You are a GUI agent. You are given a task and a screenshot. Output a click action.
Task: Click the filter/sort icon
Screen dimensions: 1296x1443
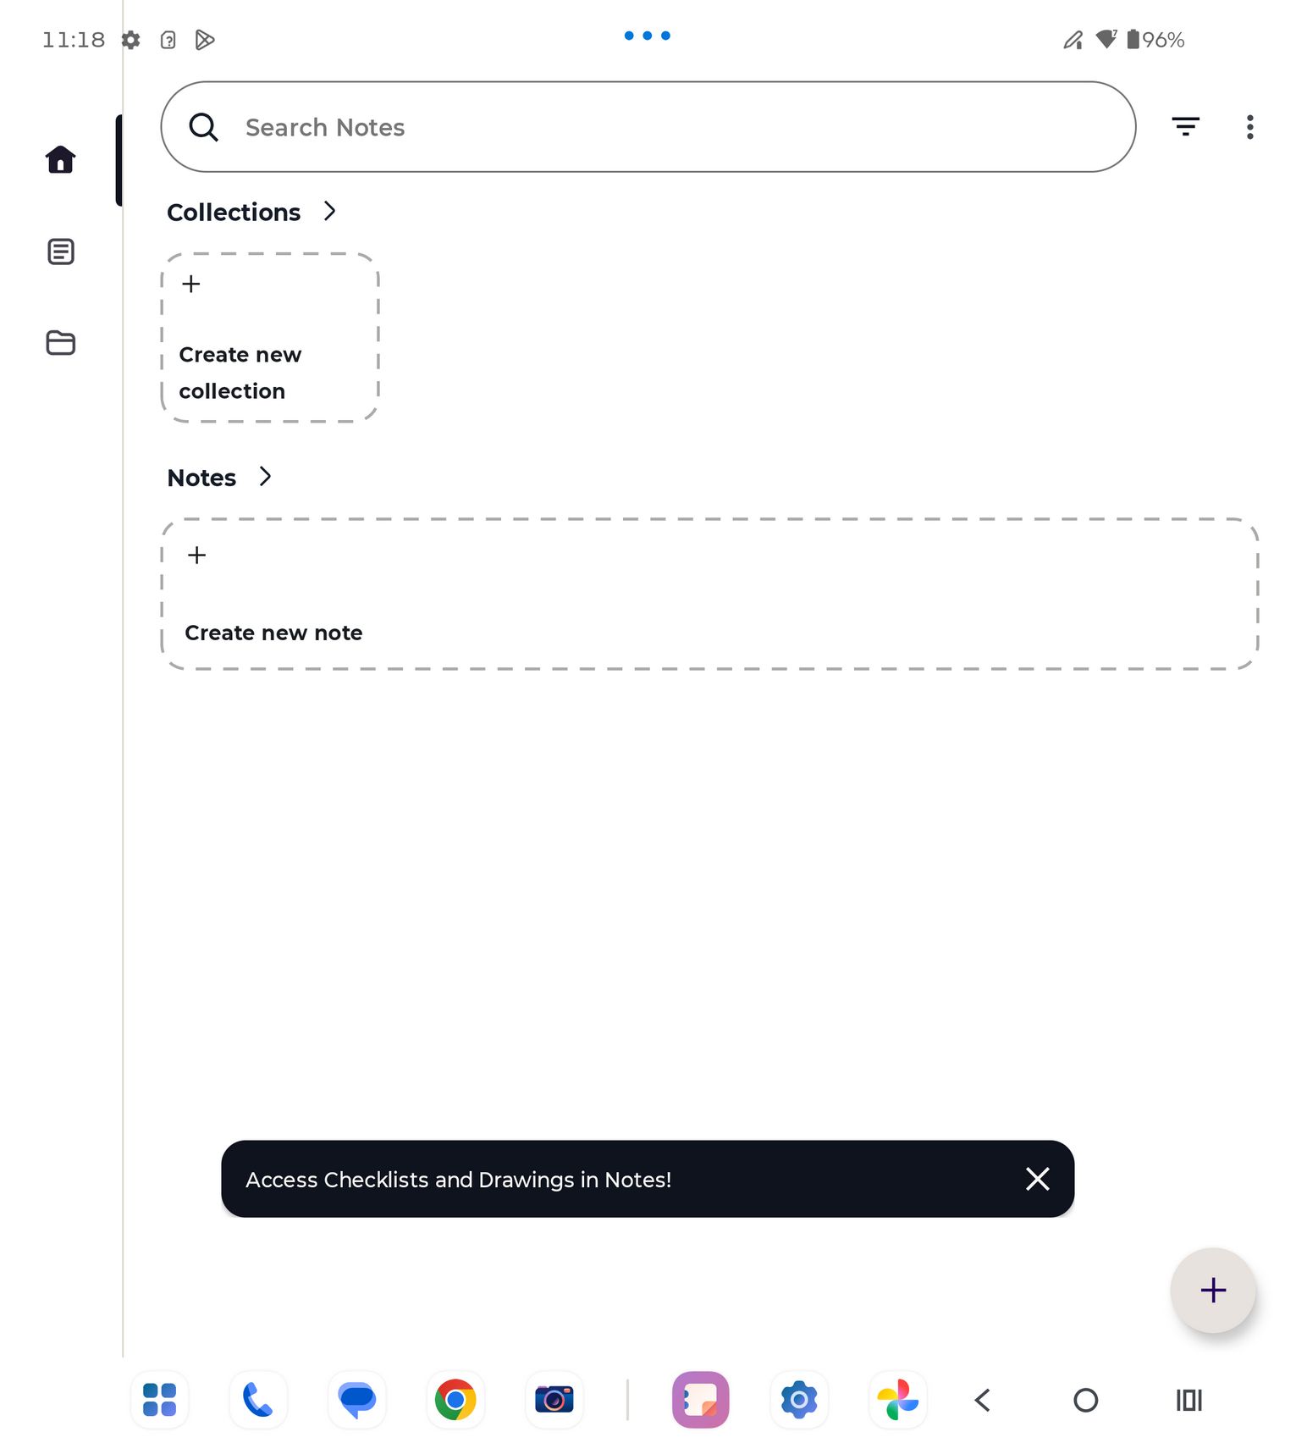[x=1185, y=127]
